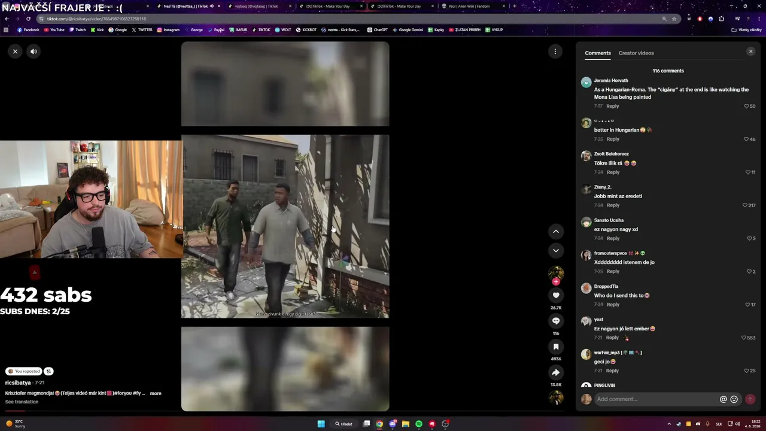Post the comment with the red arrow button
The image size is (766, 431).
click(x=750, y=399)
